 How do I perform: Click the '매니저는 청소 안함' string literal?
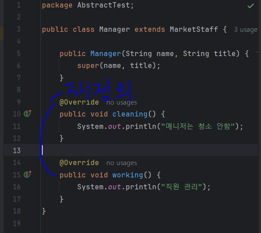(198, 126)
